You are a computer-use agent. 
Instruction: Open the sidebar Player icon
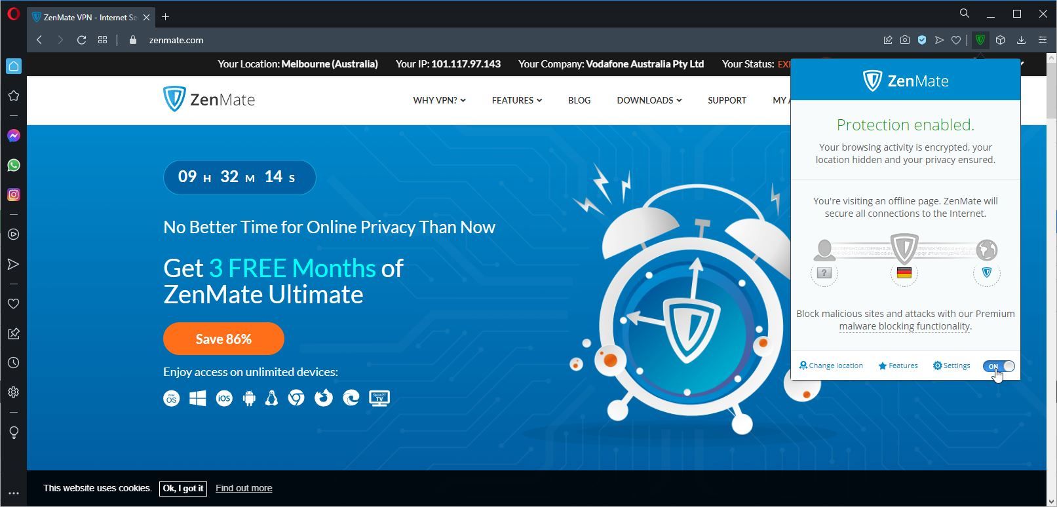click(x=14, y=235)
